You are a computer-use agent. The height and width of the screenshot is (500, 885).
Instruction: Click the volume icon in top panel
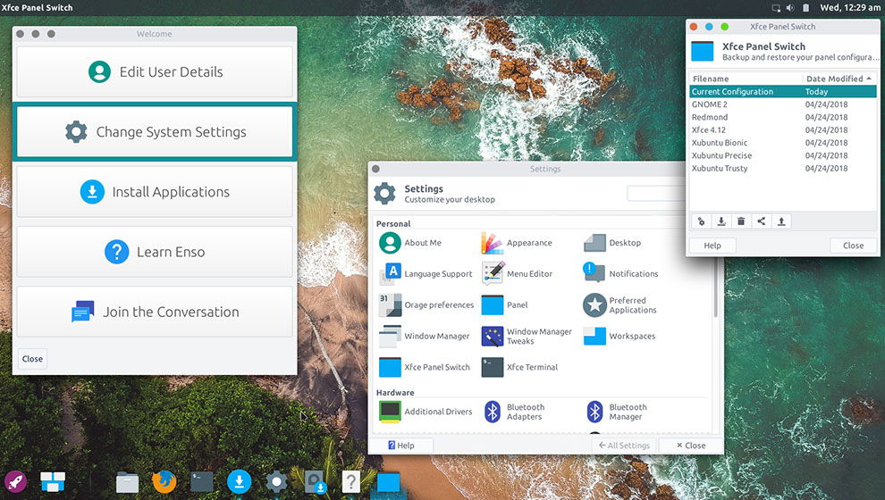[x=789, y=8]
